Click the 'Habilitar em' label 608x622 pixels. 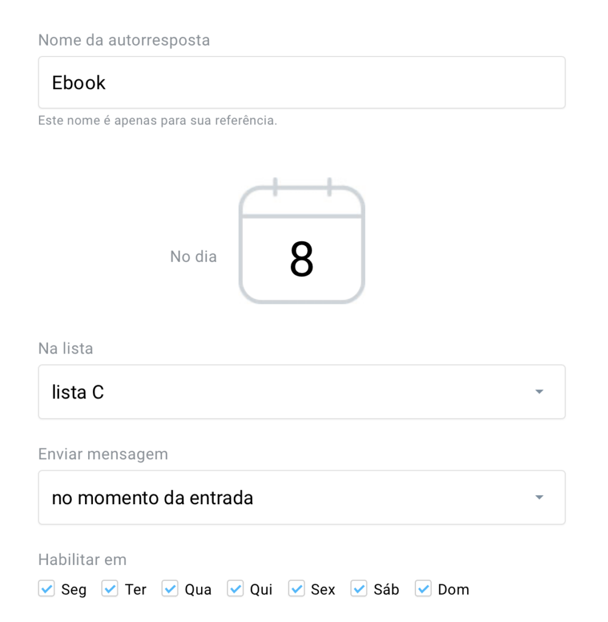pyautogui.click(x=83, y=559)
